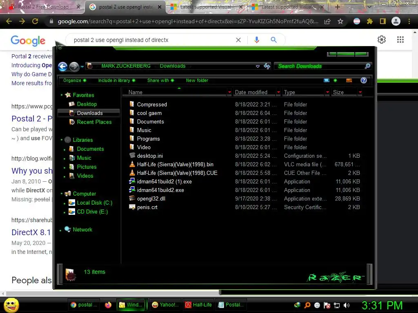Click the network tray icon
Image resolution: width=418 pixels, height=313 pixels.
(337, 305)
